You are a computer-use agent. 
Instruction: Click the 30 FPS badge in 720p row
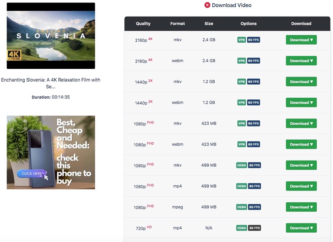point(254,228)
